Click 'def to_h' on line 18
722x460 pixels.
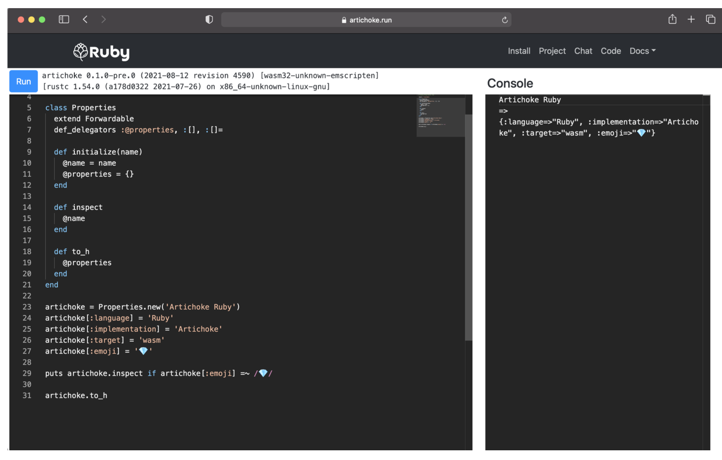click(72, 252)
